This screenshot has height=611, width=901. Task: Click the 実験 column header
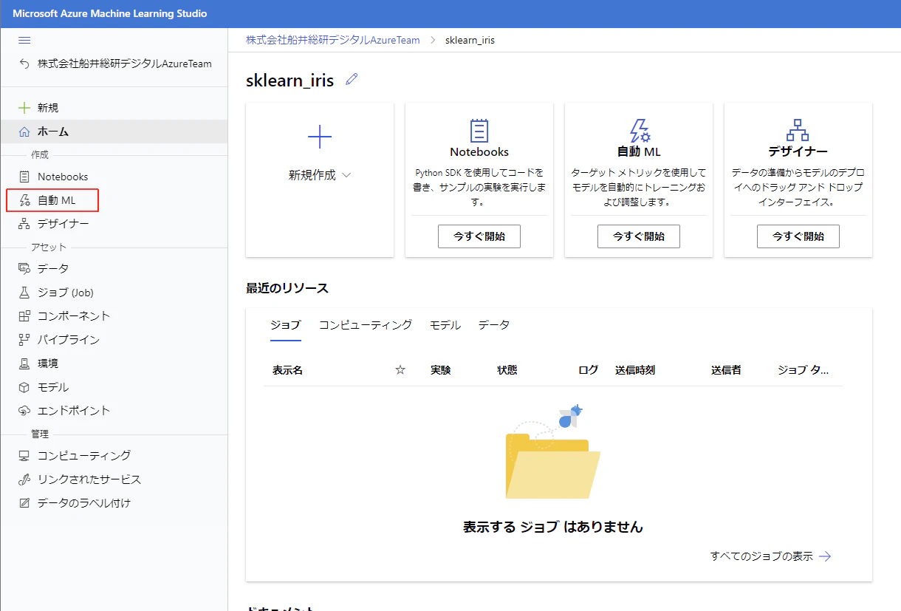point(441,370)
